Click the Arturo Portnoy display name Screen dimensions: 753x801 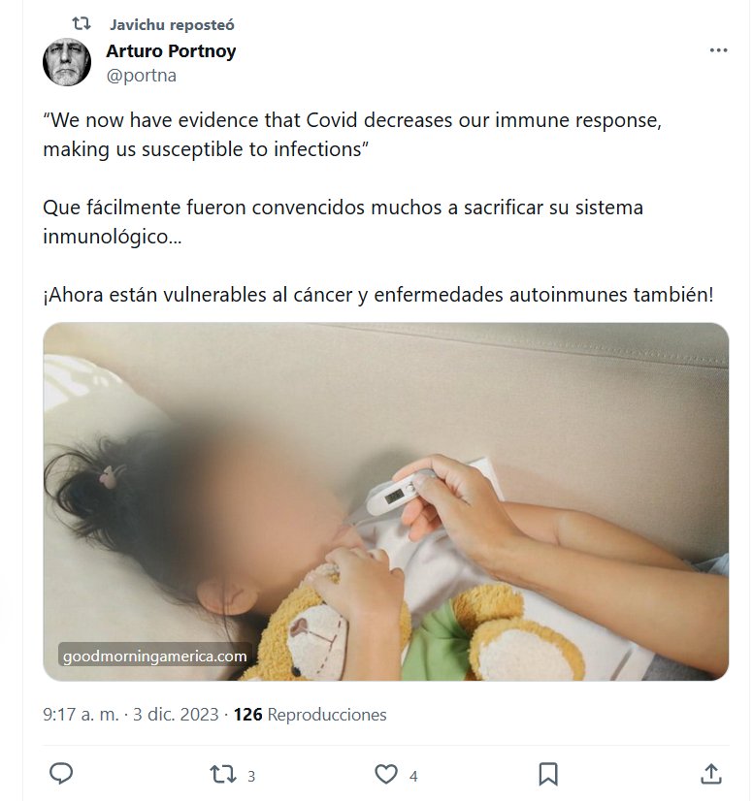coord(171,51)
